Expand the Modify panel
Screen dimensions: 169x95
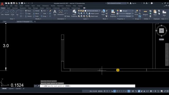click(38, 19)
